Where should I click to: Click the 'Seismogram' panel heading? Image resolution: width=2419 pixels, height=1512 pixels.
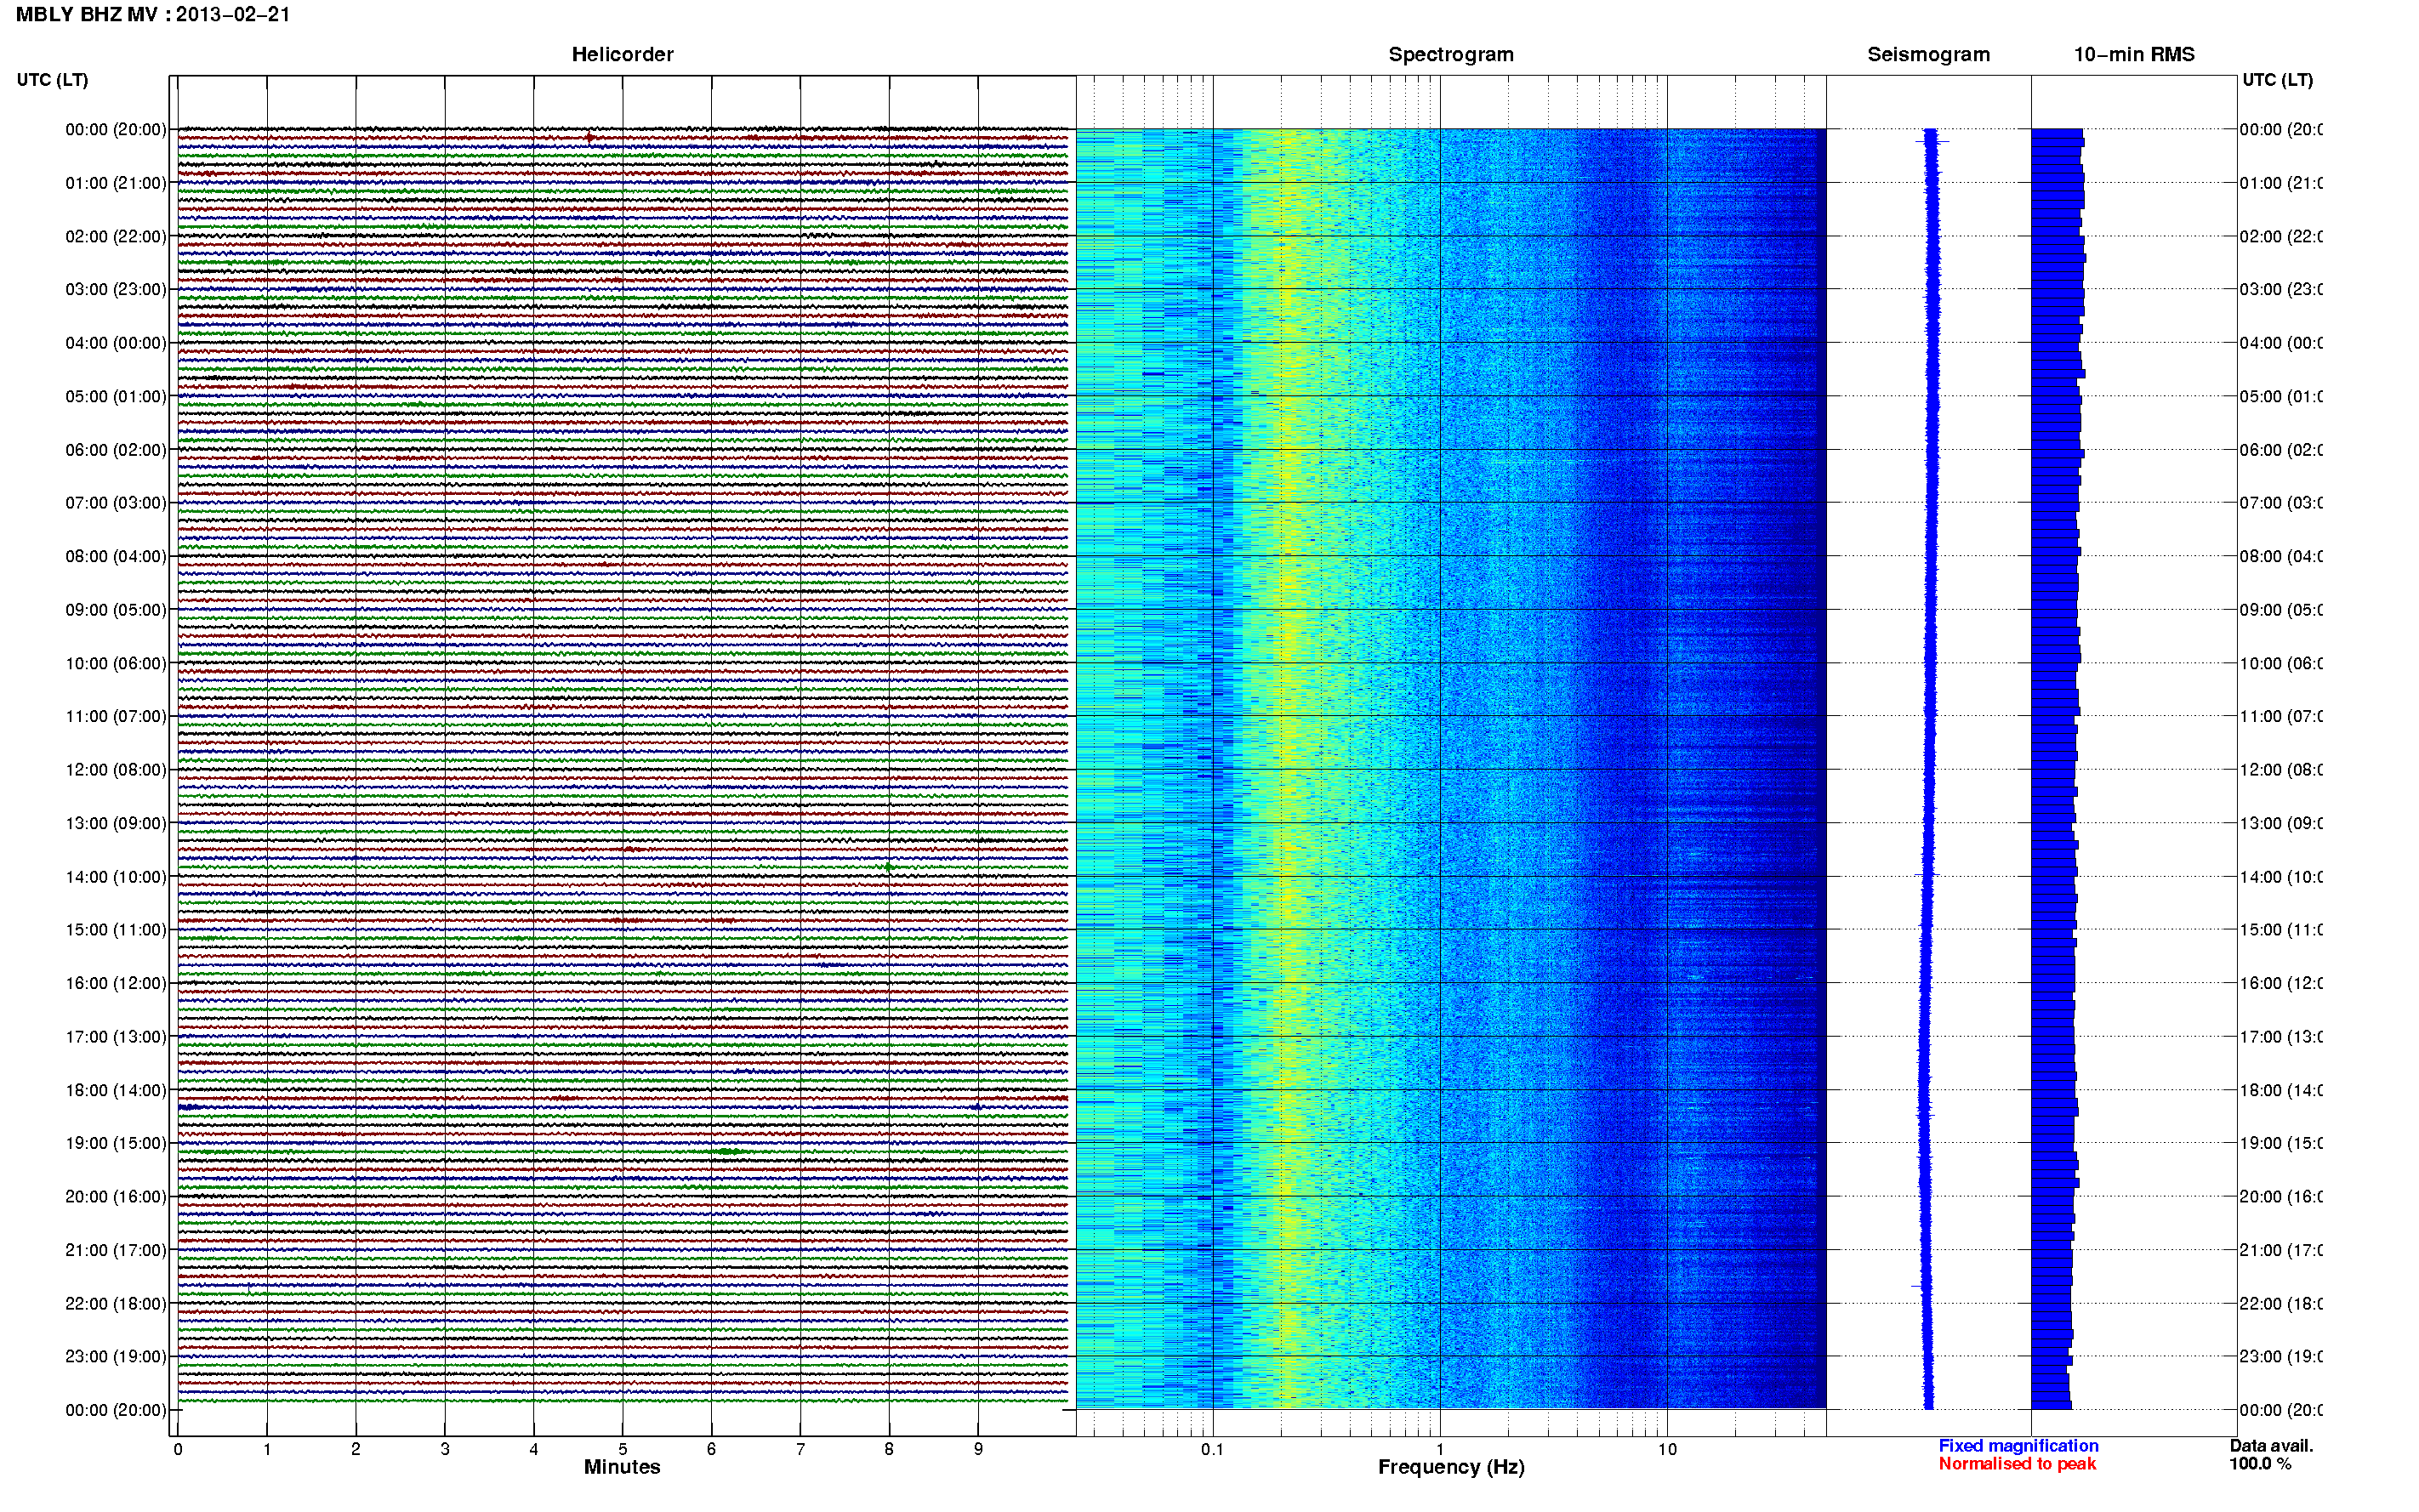point(1928,55)
